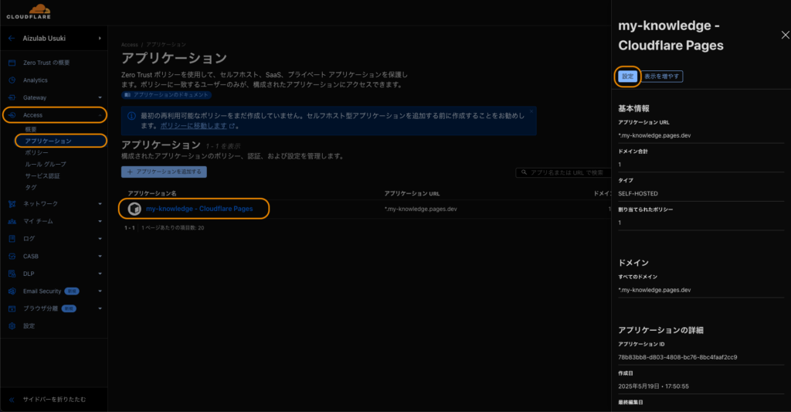Open my-knowledge - Cloudflare Pages application link
791x412 pixels.
[199, 209]
